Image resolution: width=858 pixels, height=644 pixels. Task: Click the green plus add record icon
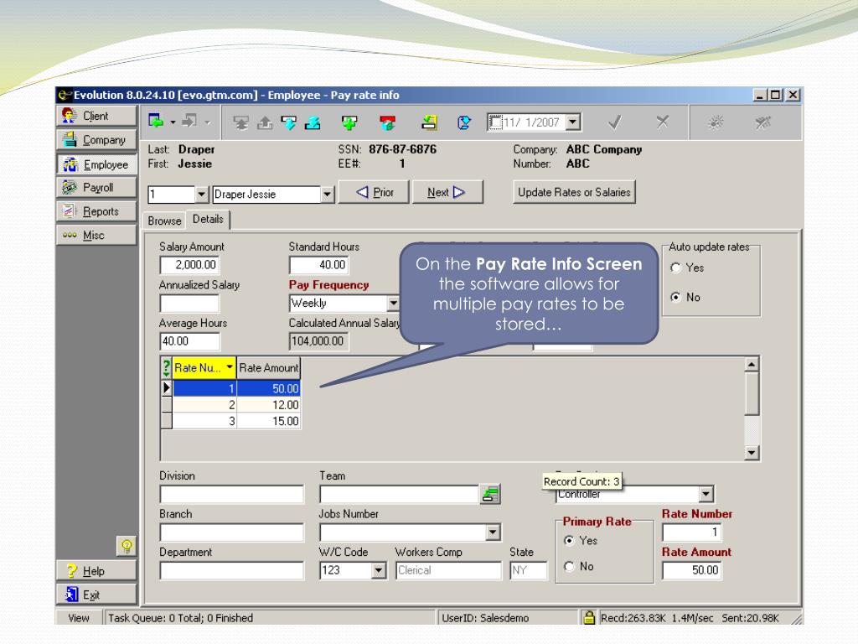pos(349,122)
